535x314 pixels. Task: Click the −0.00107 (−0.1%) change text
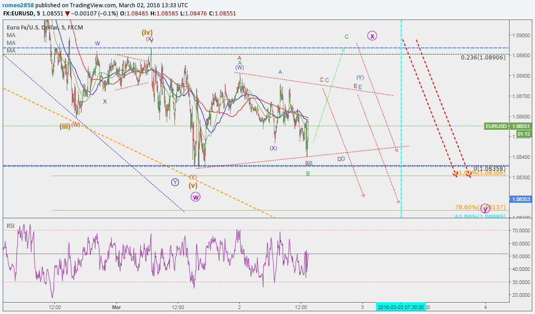point(94,14)
